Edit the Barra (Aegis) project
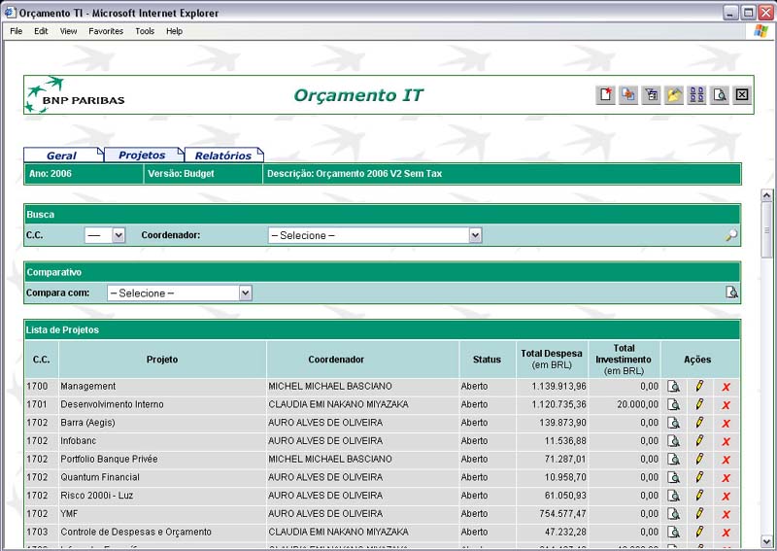 click(x=699, y=423)
